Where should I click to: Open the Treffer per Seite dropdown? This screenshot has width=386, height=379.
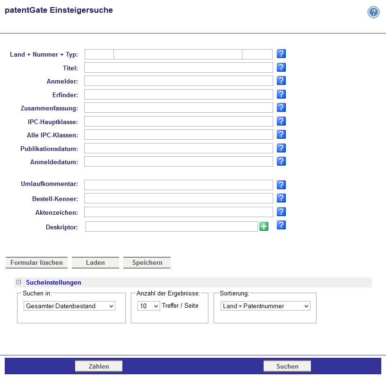click(149, 306)
